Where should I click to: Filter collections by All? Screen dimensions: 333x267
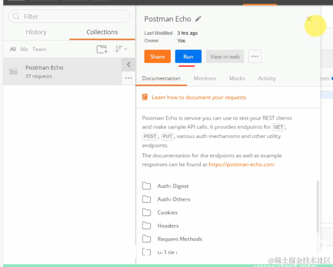pyautogui.click(x=13, y=49)
